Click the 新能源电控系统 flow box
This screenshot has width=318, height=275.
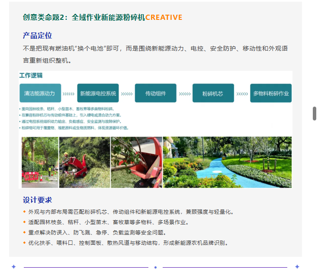98,93
